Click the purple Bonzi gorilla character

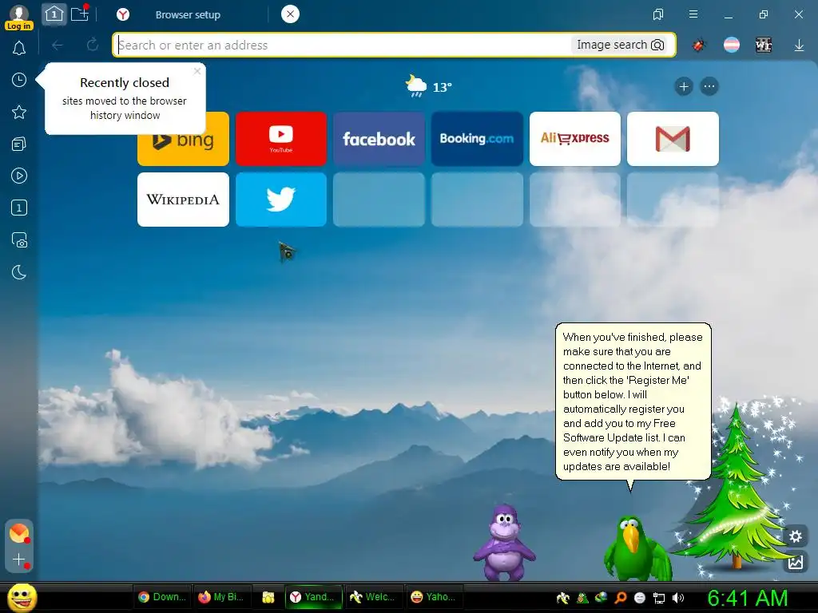504,542
